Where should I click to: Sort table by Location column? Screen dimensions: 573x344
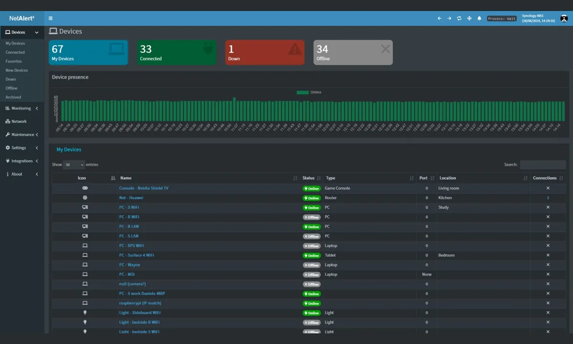(483, 178)
